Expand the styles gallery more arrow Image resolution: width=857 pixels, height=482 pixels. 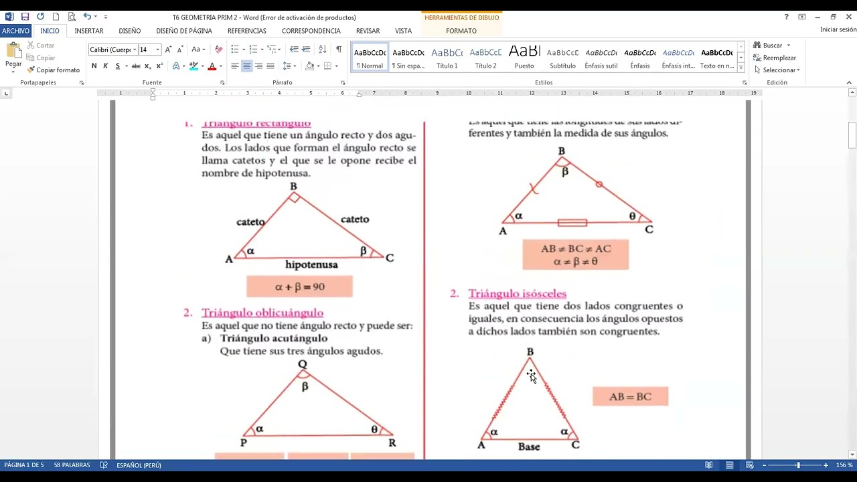(x=741, y=68)
